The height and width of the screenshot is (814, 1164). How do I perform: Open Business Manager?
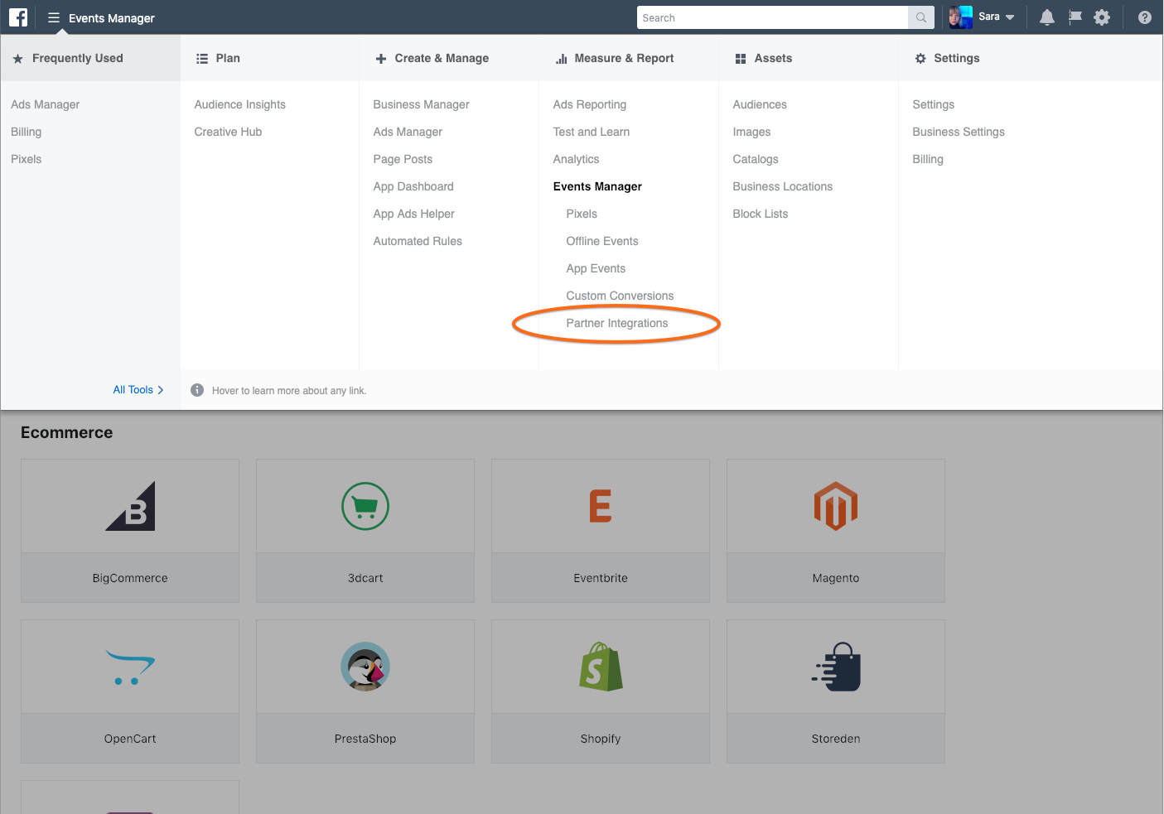(x=422, y=104)
